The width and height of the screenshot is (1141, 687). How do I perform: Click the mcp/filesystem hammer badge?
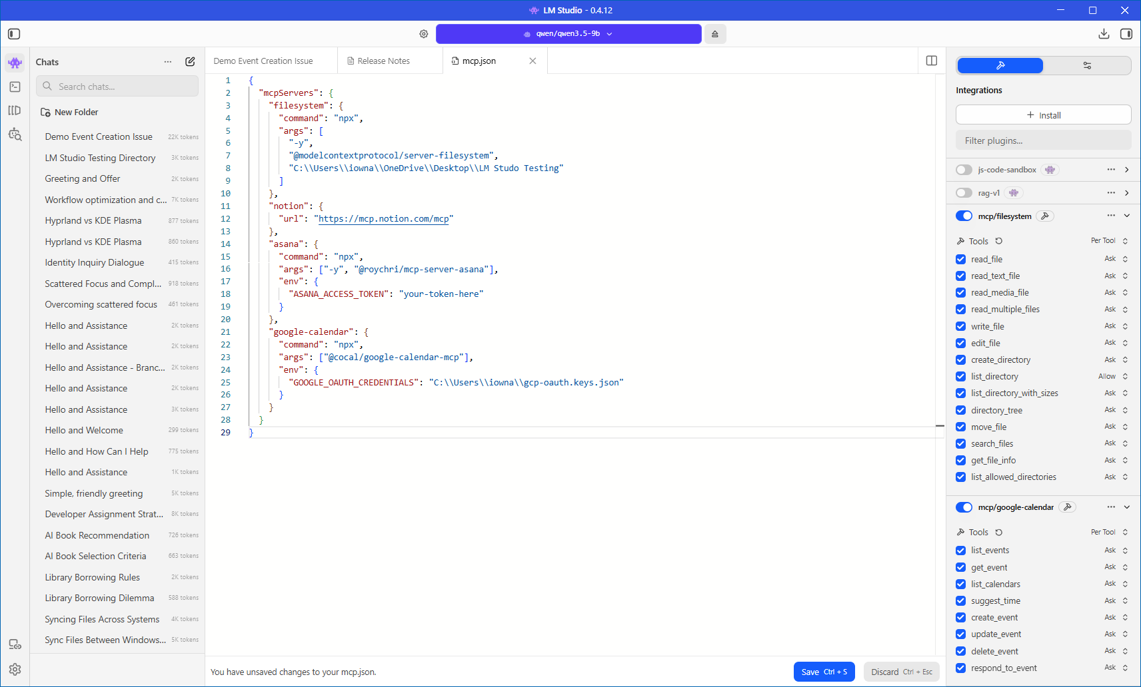click(x=1045, y=216)
